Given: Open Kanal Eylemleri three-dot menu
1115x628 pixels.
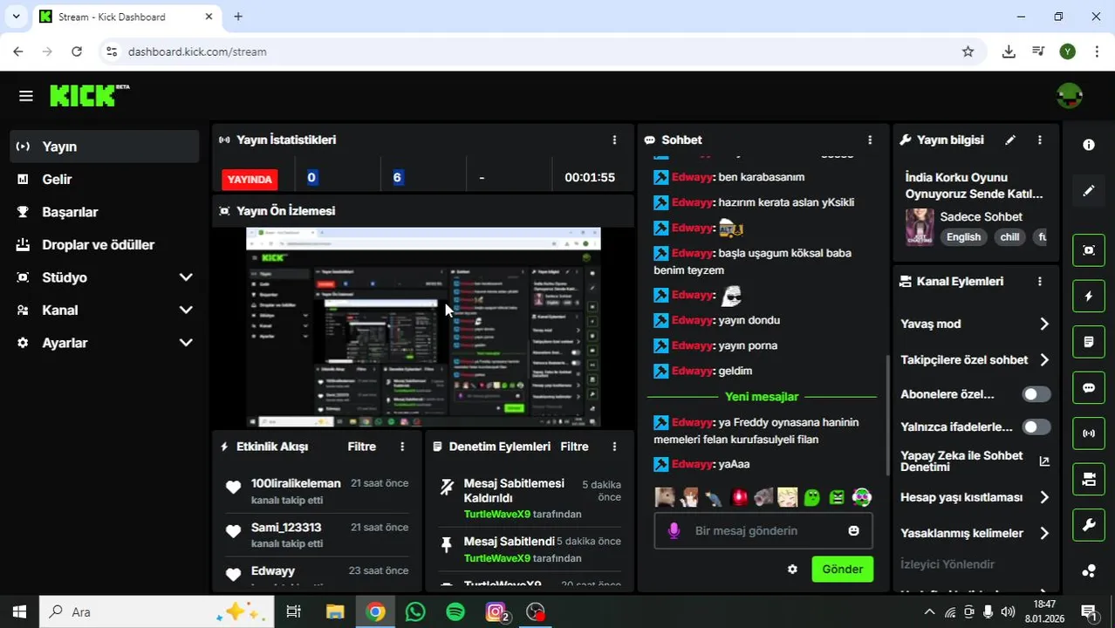Looking at the screenshot, I should [1039, 282].
